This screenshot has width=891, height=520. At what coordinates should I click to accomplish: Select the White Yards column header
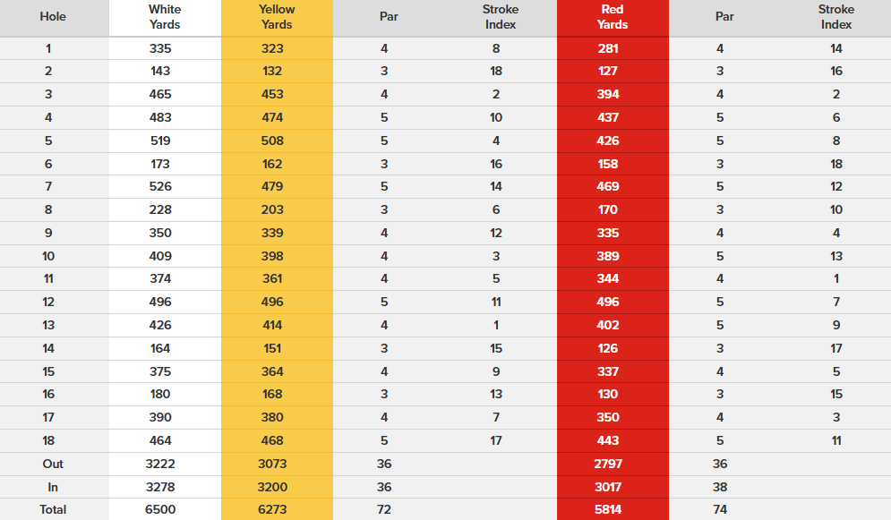point(165,17)
